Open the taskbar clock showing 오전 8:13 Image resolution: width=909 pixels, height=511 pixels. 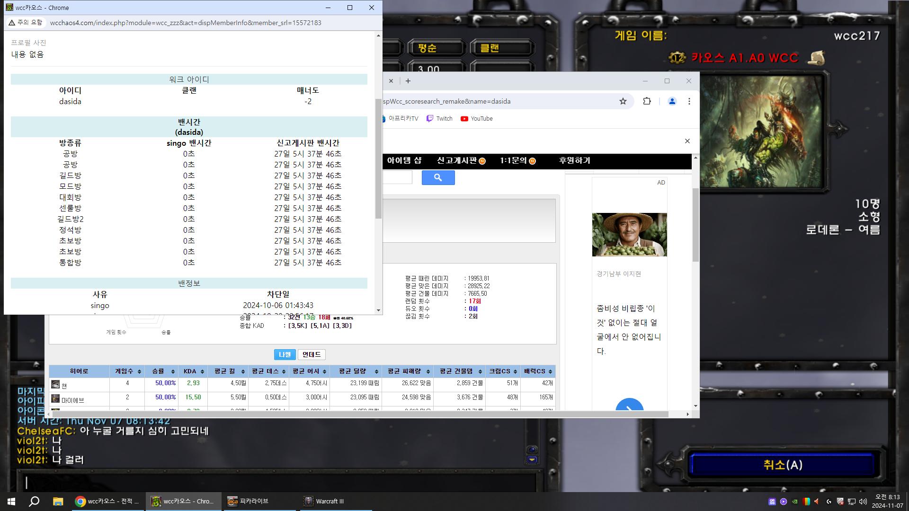[x=887, y=501]
